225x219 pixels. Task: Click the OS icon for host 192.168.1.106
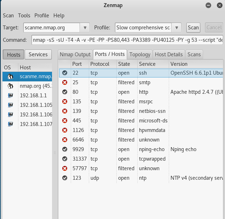[10, 115]
